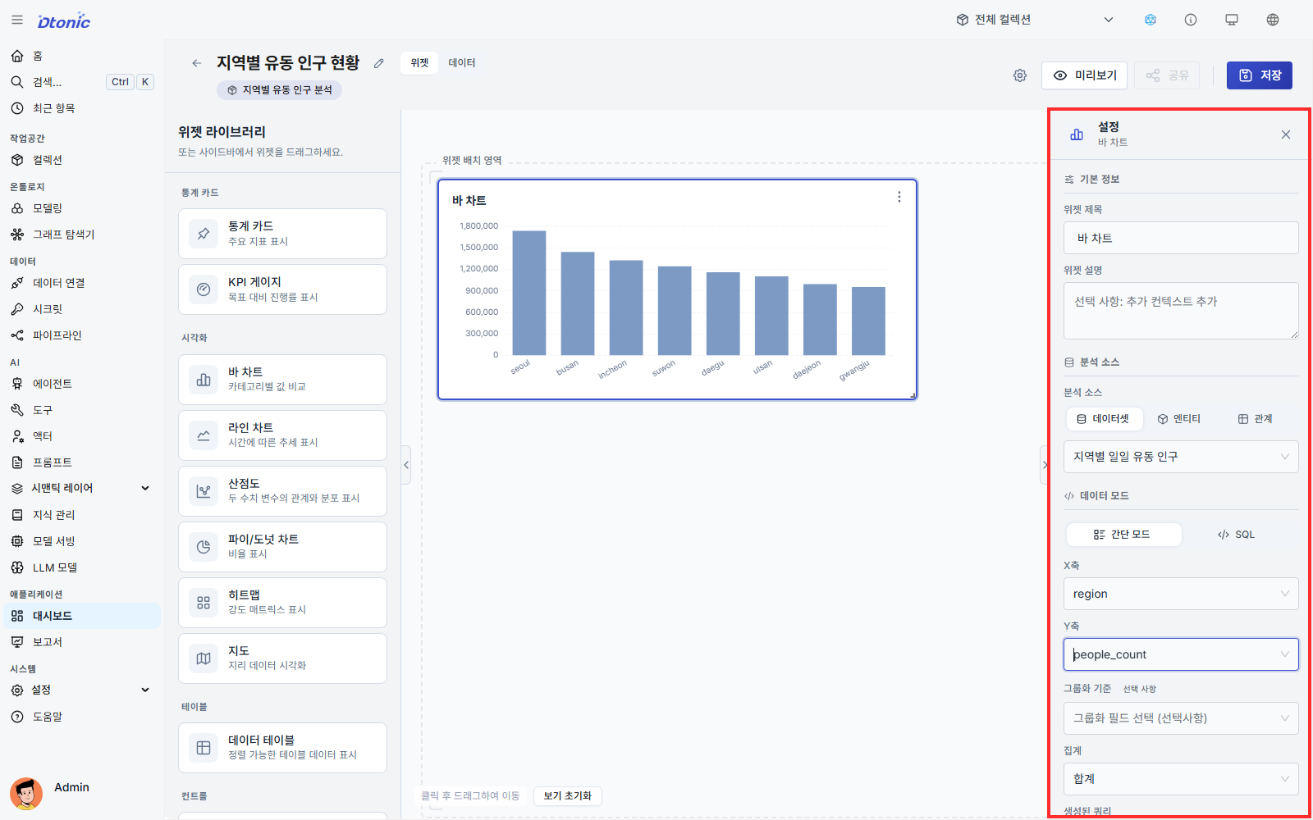Expand 설정 in sidebar
Viewport: 1313px width, 820px height.
tap(82, 690)
